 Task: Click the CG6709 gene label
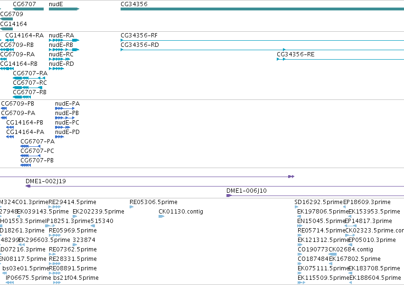coord(11,14)
